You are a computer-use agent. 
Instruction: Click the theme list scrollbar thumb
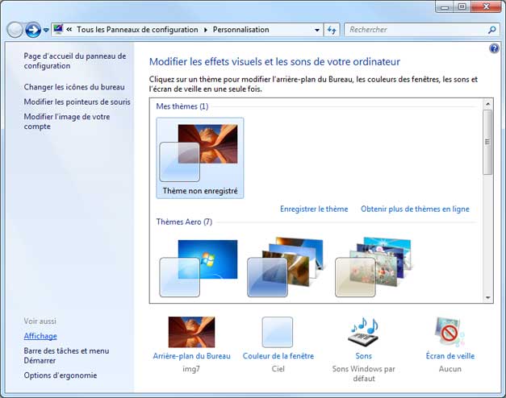(488, 142)
